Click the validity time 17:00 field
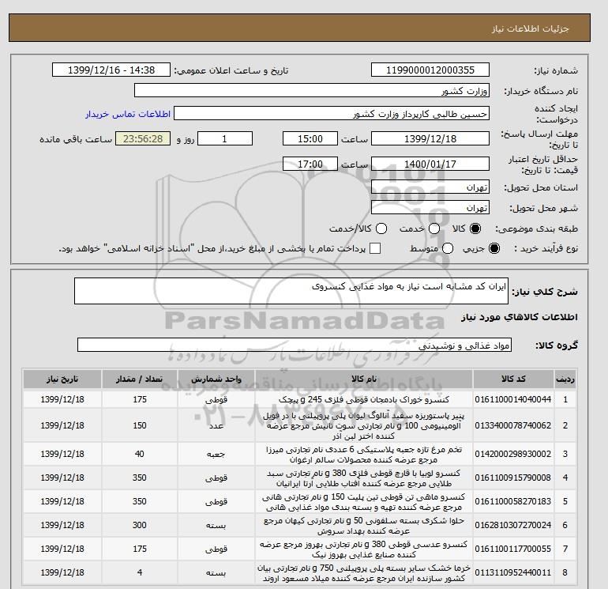 coord(310,164)
